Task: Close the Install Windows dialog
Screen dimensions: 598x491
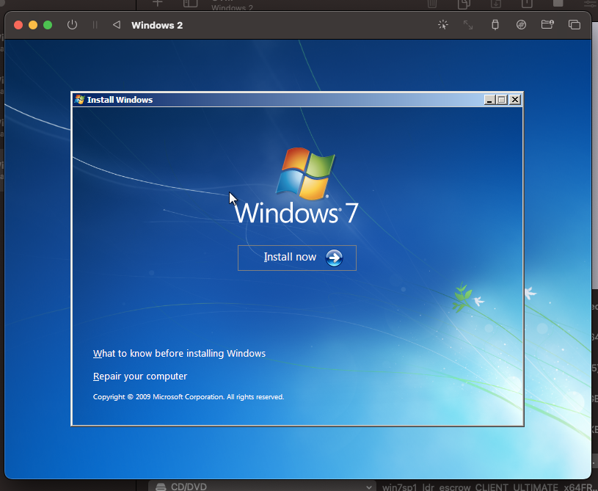Action: (515, 100)
